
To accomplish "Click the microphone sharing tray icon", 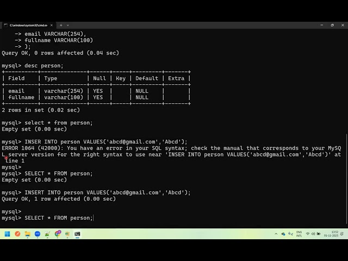I will [290, 234].
